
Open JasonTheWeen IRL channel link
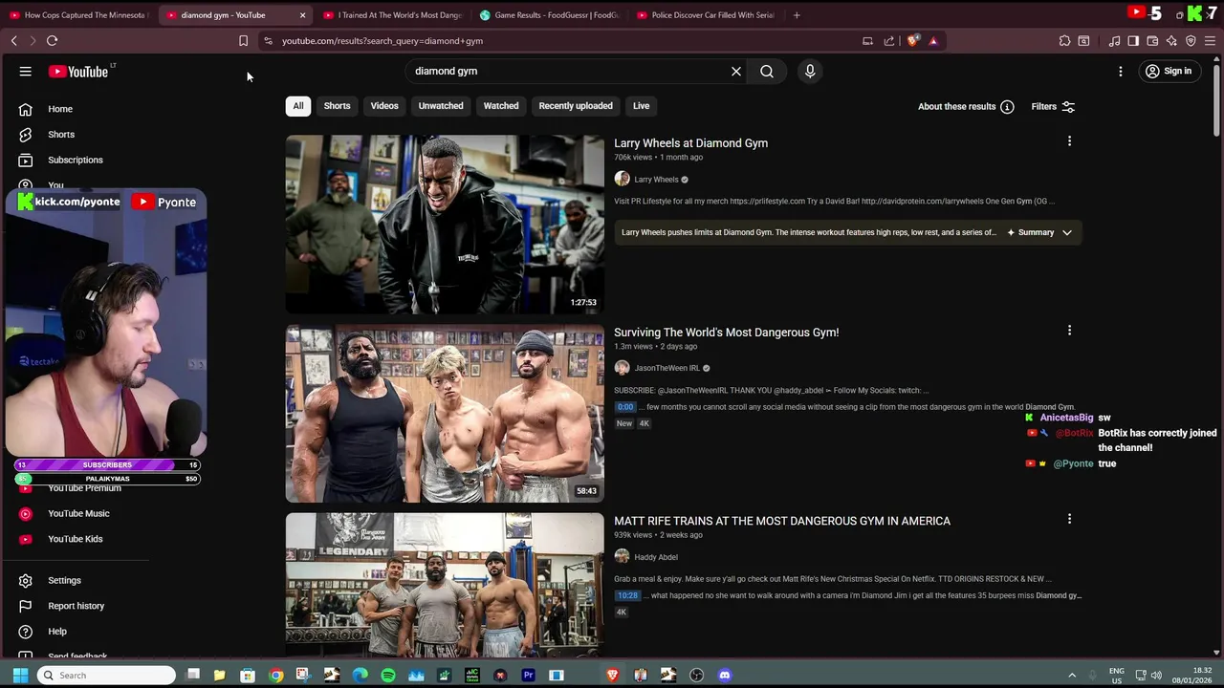click(x=667, y=368)
